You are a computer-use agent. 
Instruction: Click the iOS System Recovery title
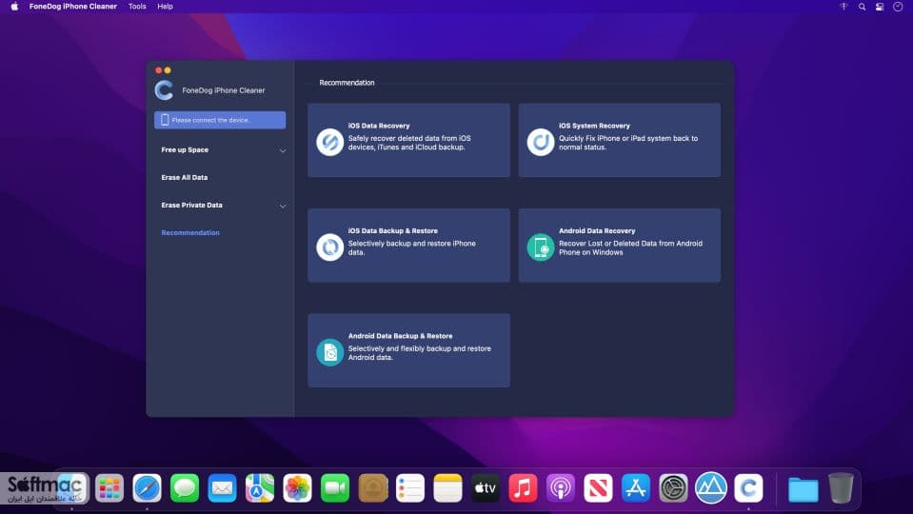click(594, 126)
